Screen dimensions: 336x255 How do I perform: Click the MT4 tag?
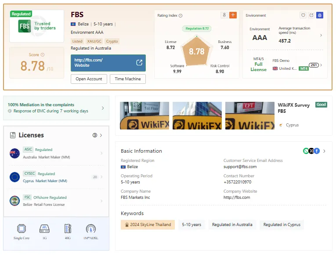tap(303, 68)
